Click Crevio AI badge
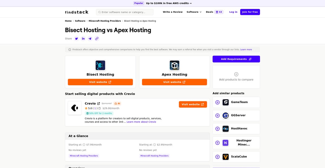325x168 pixels. point(117,104)
